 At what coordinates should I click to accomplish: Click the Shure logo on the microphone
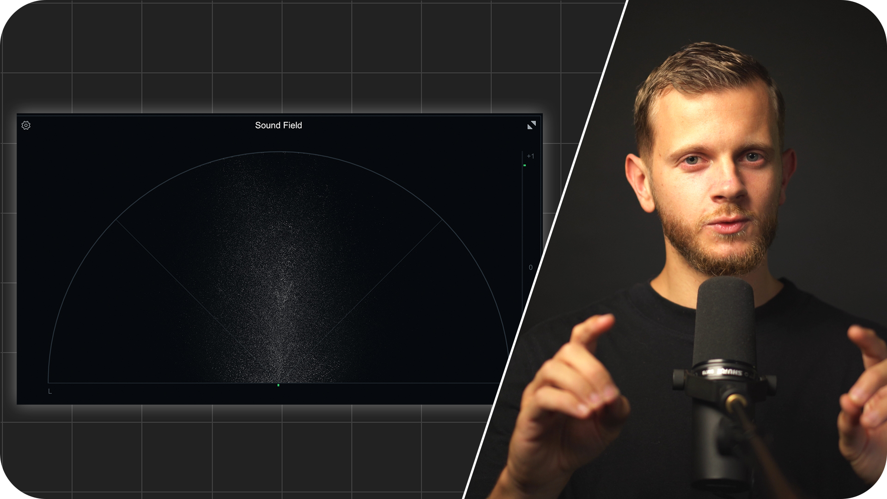[730, 372]
